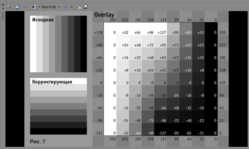The image size is (249, 149).
Task: Expand split screen view dropdown arrow
Action: click(39, 7)
